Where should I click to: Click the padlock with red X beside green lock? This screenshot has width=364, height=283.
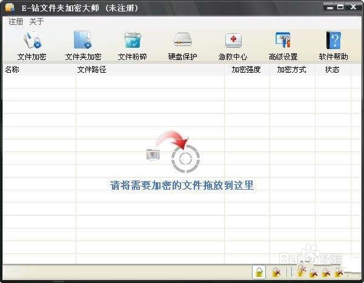276,272
